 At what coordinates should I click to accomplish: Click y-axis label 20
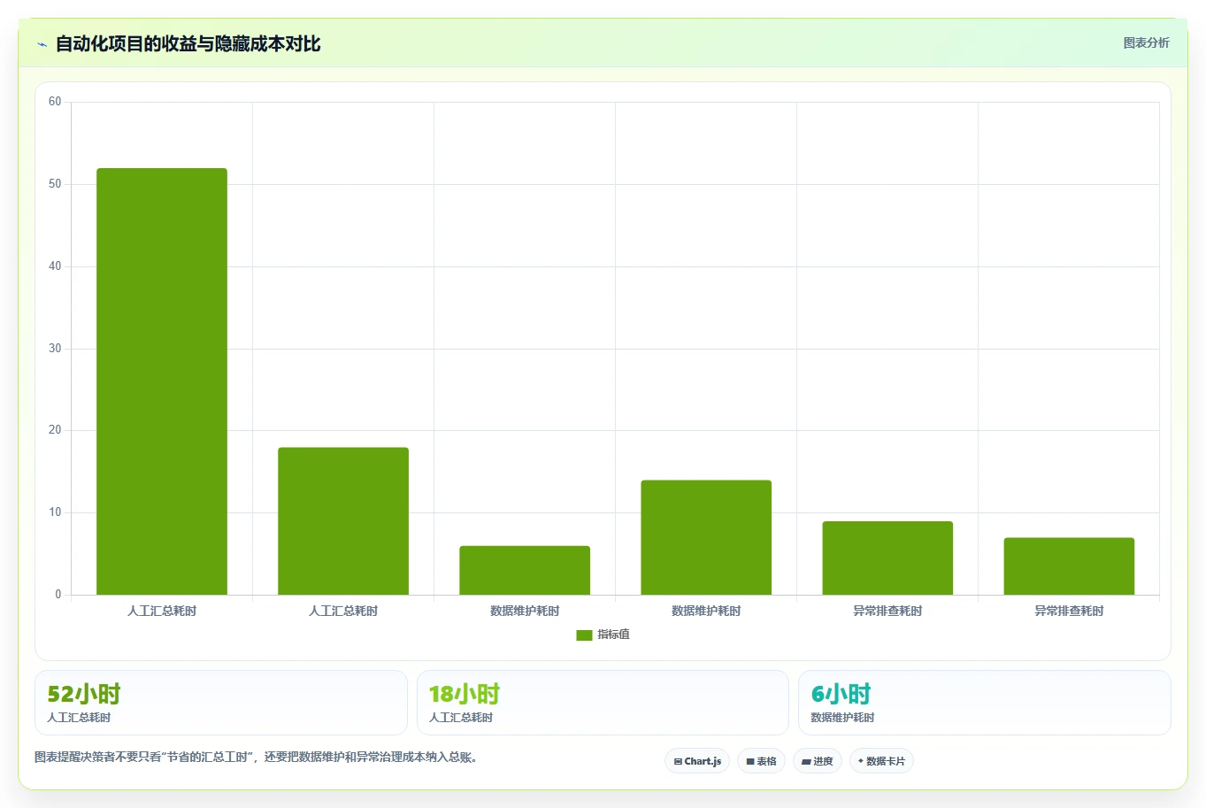click(x=55, y=430)
